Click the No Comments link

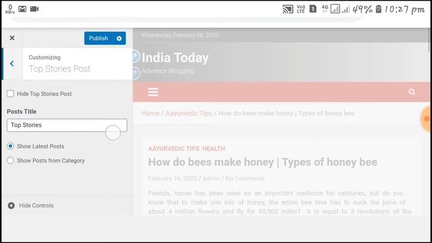click(245, 178)
